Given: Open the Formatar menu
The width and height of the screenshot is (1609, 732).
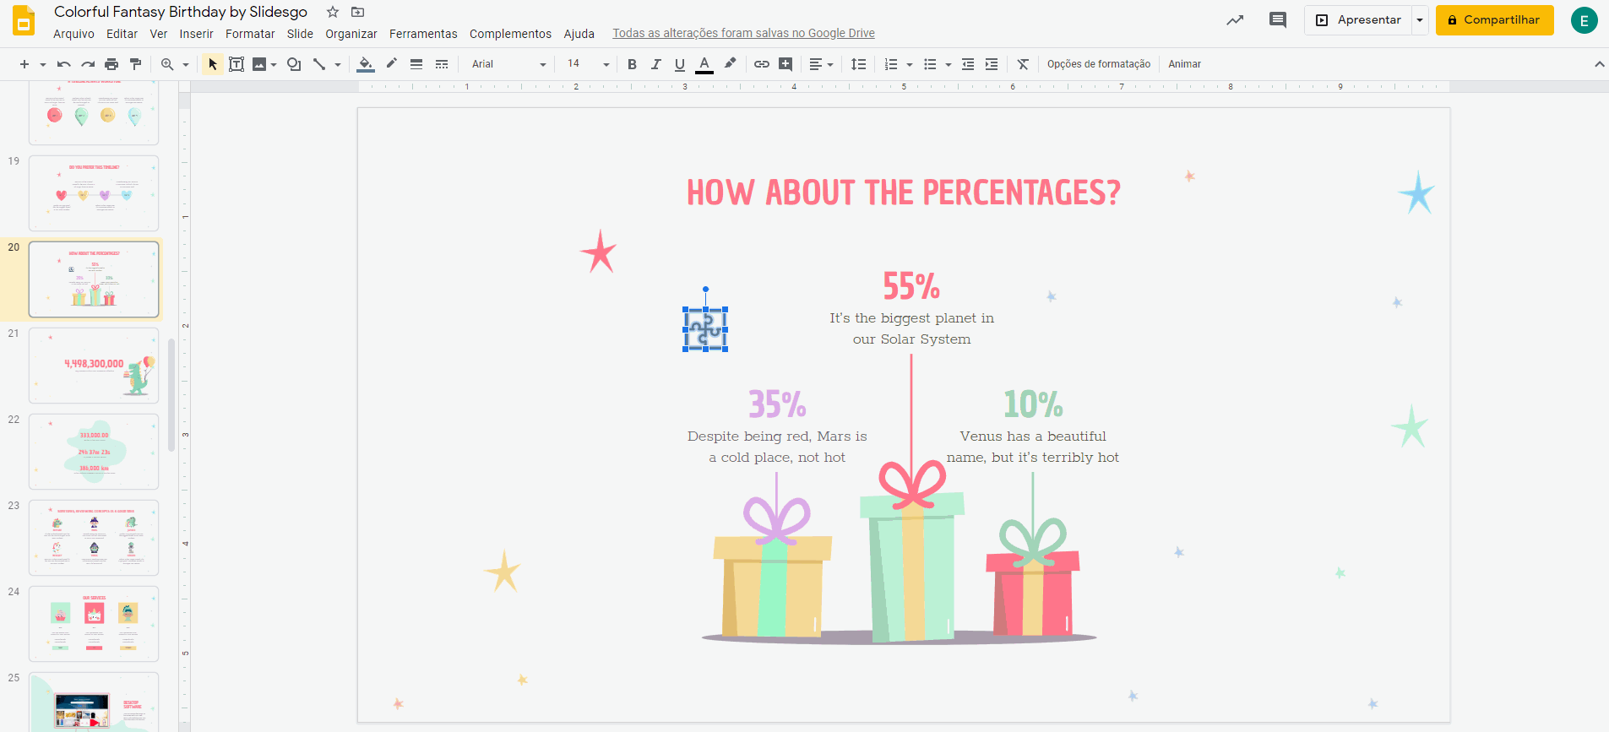Looking at the screenshot, I should pos(250,34).
